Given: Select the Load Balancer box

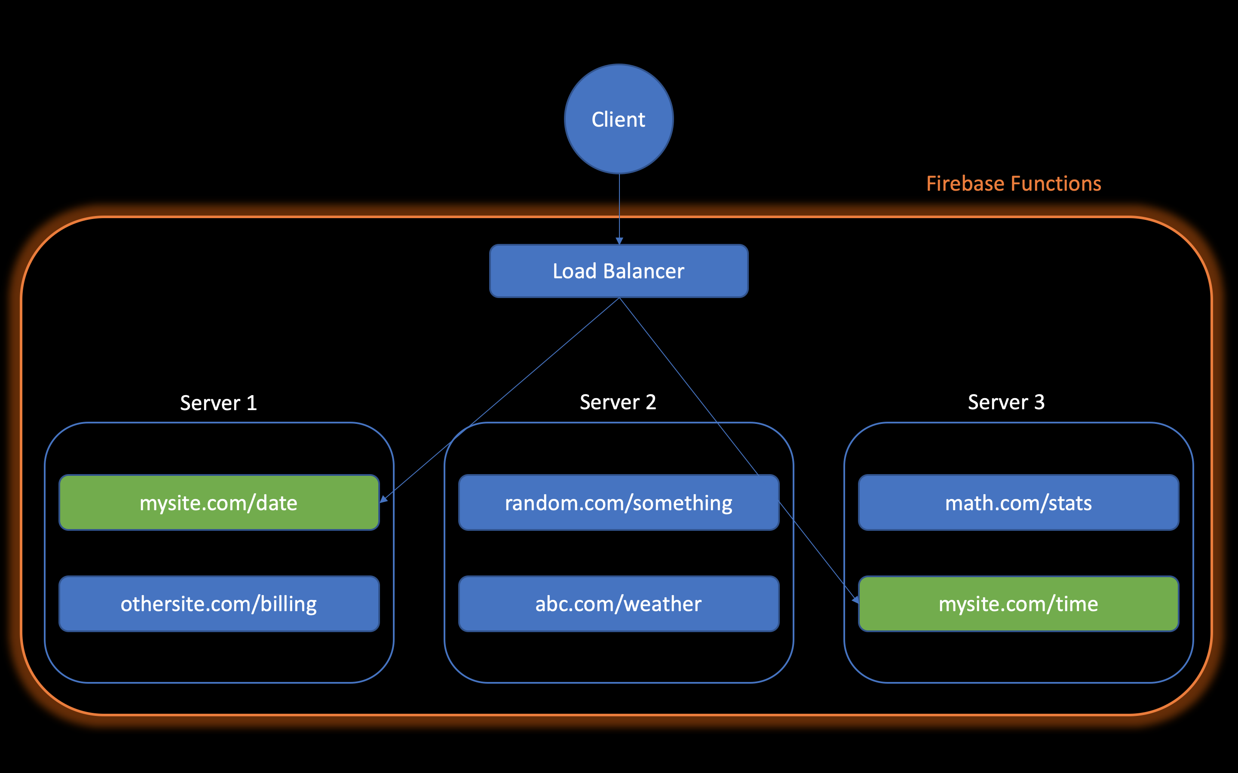Looking at the screenshot, I should [x=619, y=271].
